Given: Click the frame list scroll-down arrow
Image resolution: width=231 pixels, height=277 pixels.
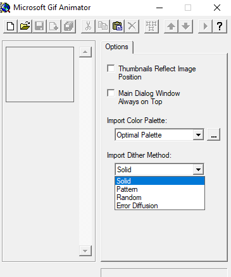Looking at the screenshot, I should (x=85, y=251).
